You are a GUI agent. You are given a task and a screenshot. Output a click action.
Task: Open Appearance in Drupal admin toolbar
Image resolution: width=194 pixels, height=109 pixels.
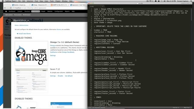click(x=36, y=12)
